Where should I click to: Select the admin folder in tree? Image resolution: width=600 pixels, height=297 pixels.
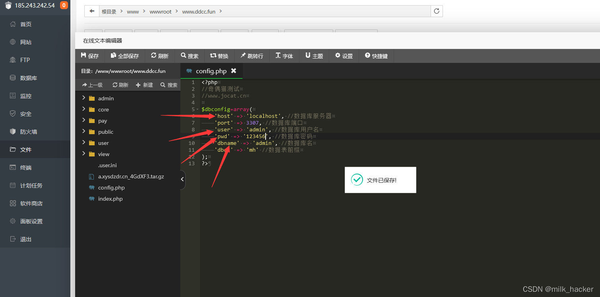(x=106, y=98)
